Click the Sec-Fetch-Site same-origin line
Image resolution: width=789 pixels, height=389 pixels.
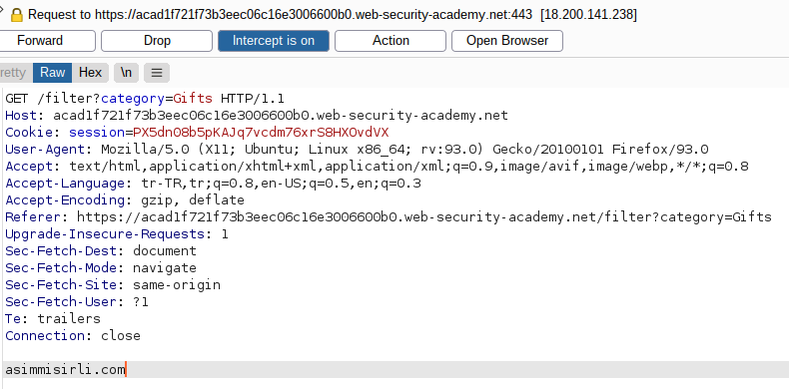tap(113, 285)
